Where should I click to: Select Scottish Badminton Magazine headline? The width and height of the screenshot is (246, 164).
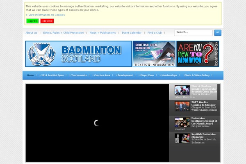pyautogui.click(x=204, y=136)
